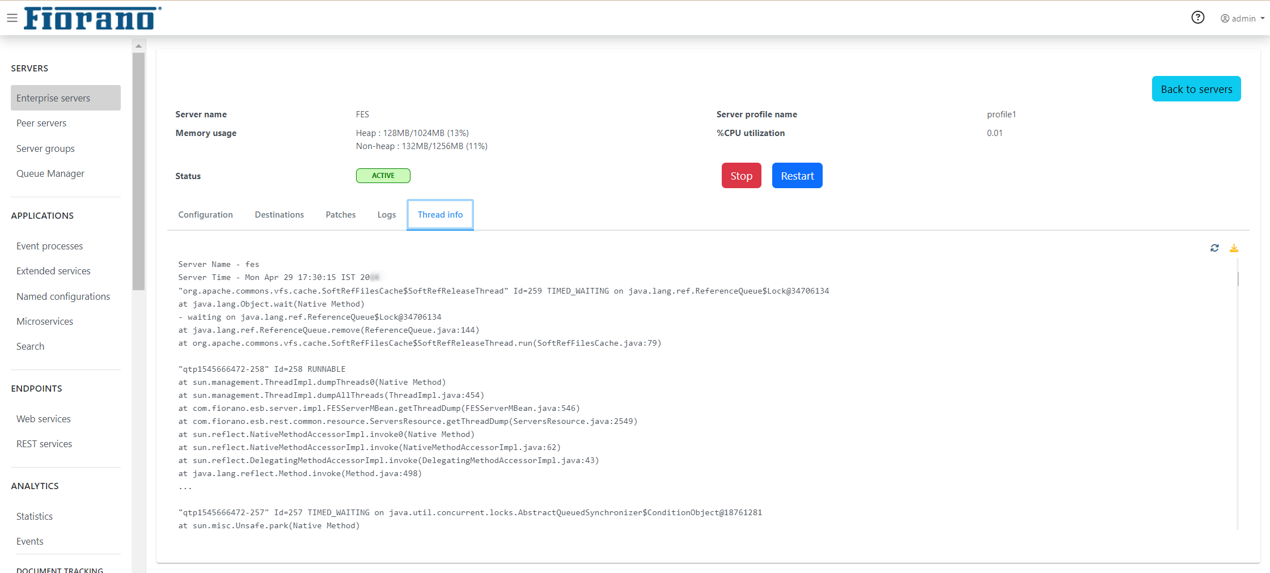Navigate to Microservices
The height and width of the screenshot is (573, 1270).
45,321
